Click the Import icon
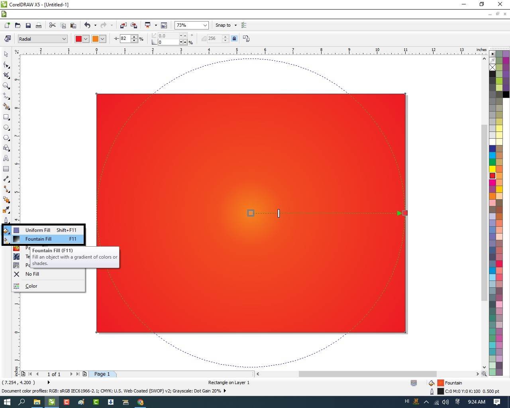The width and height of the screenshot is (510, 408). coord(124,25)
